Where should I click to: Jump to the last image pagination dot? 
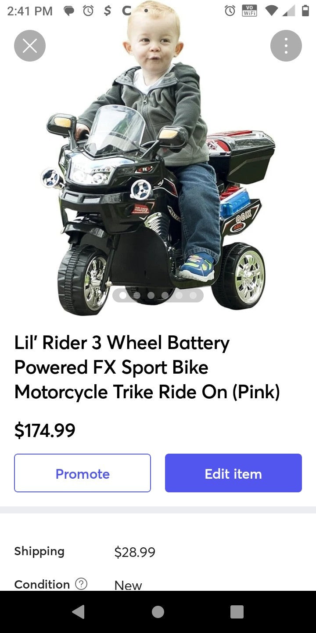(193, 295)
